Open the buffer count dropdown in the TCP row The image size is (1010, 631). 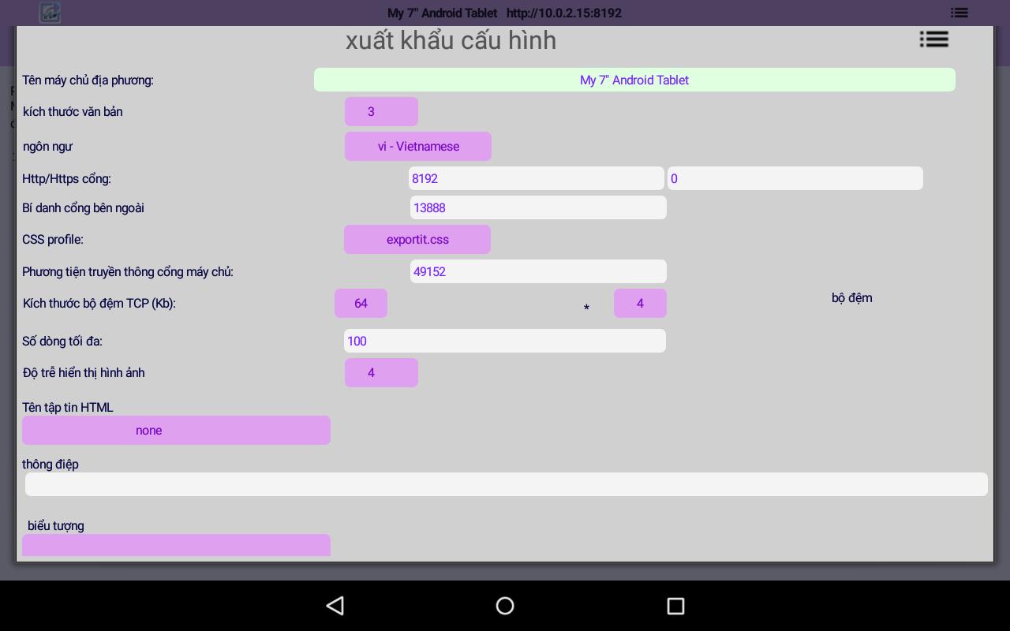click(640, 303)
